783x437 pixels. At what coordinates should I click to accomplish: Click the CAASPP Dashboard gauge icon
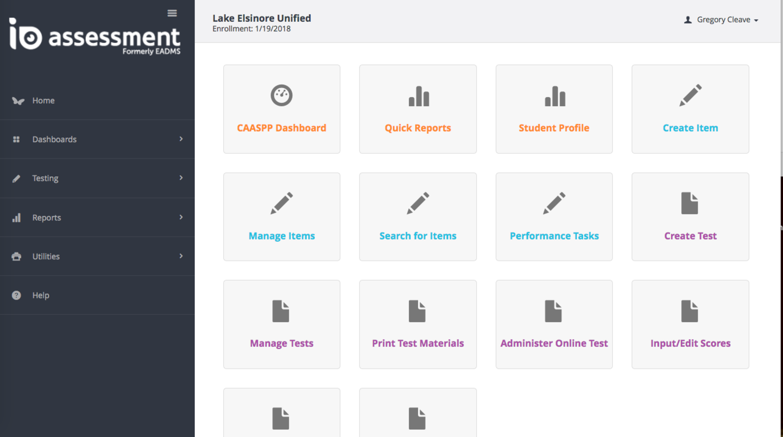click(281, 95)
